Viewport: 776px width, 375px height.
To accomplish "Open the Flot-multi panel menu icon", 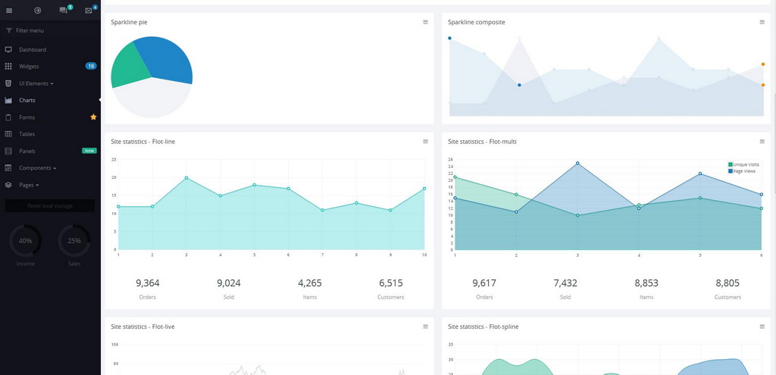I will (762, 141).
